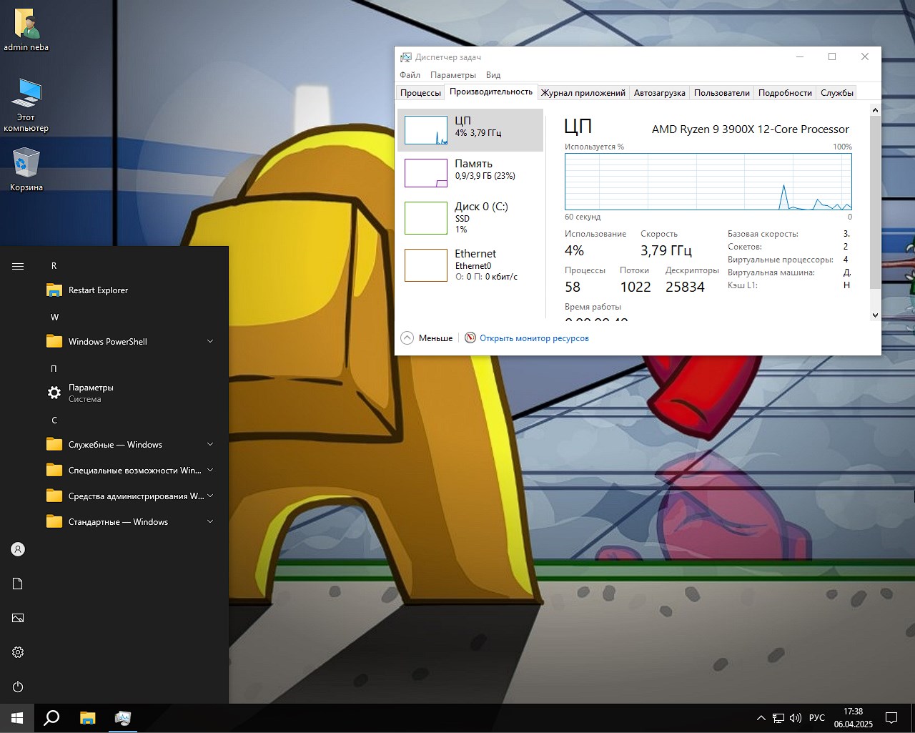
Task: Switch to the Автозагрузка tab
Action: coord(660,93)
